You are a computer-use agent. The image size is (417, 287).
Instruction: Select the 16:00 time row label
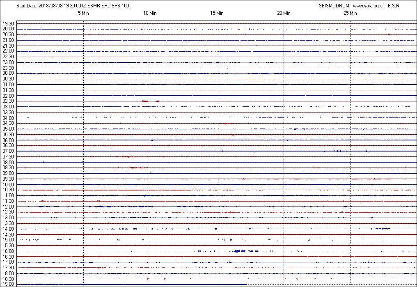tap(8, 251)
